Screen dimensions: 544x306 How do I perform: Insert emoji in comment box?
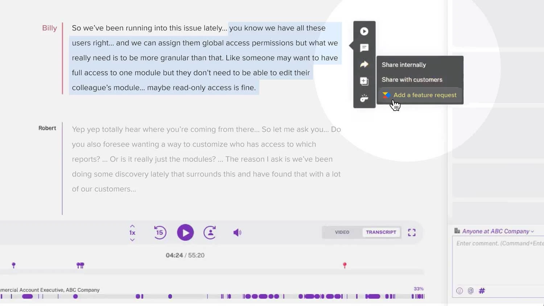pyautogui.click(x=459, y=291)
